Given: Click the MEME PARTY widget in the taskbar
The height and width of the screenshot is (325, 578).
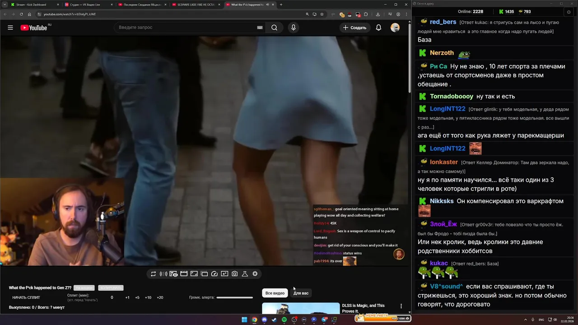Looking at the screenshot, I should tap(383, 319).
